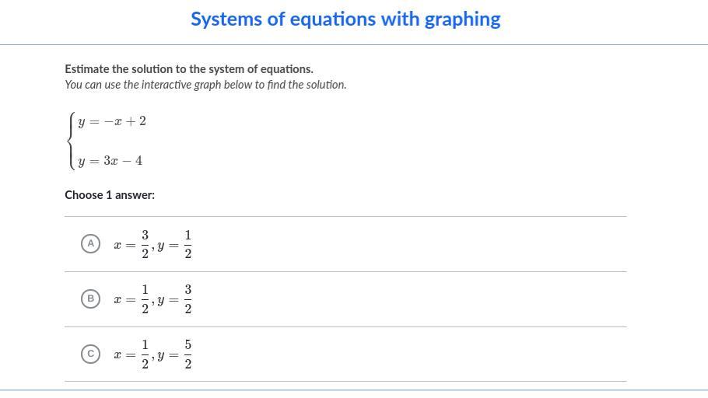Select the circle radio button labeled C
708x398 pixels.
(90, 354)
